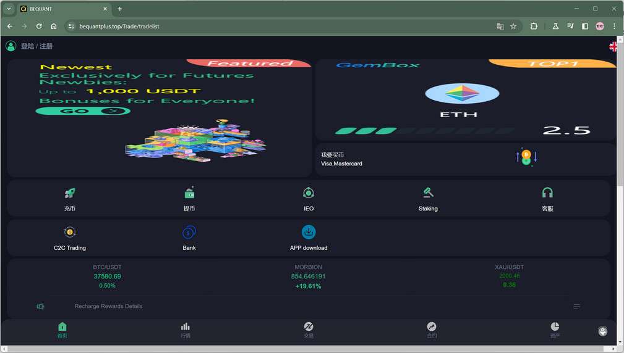Open the Markets tab with bar chart
624x353 pixels.
click(x=186, y=330)
